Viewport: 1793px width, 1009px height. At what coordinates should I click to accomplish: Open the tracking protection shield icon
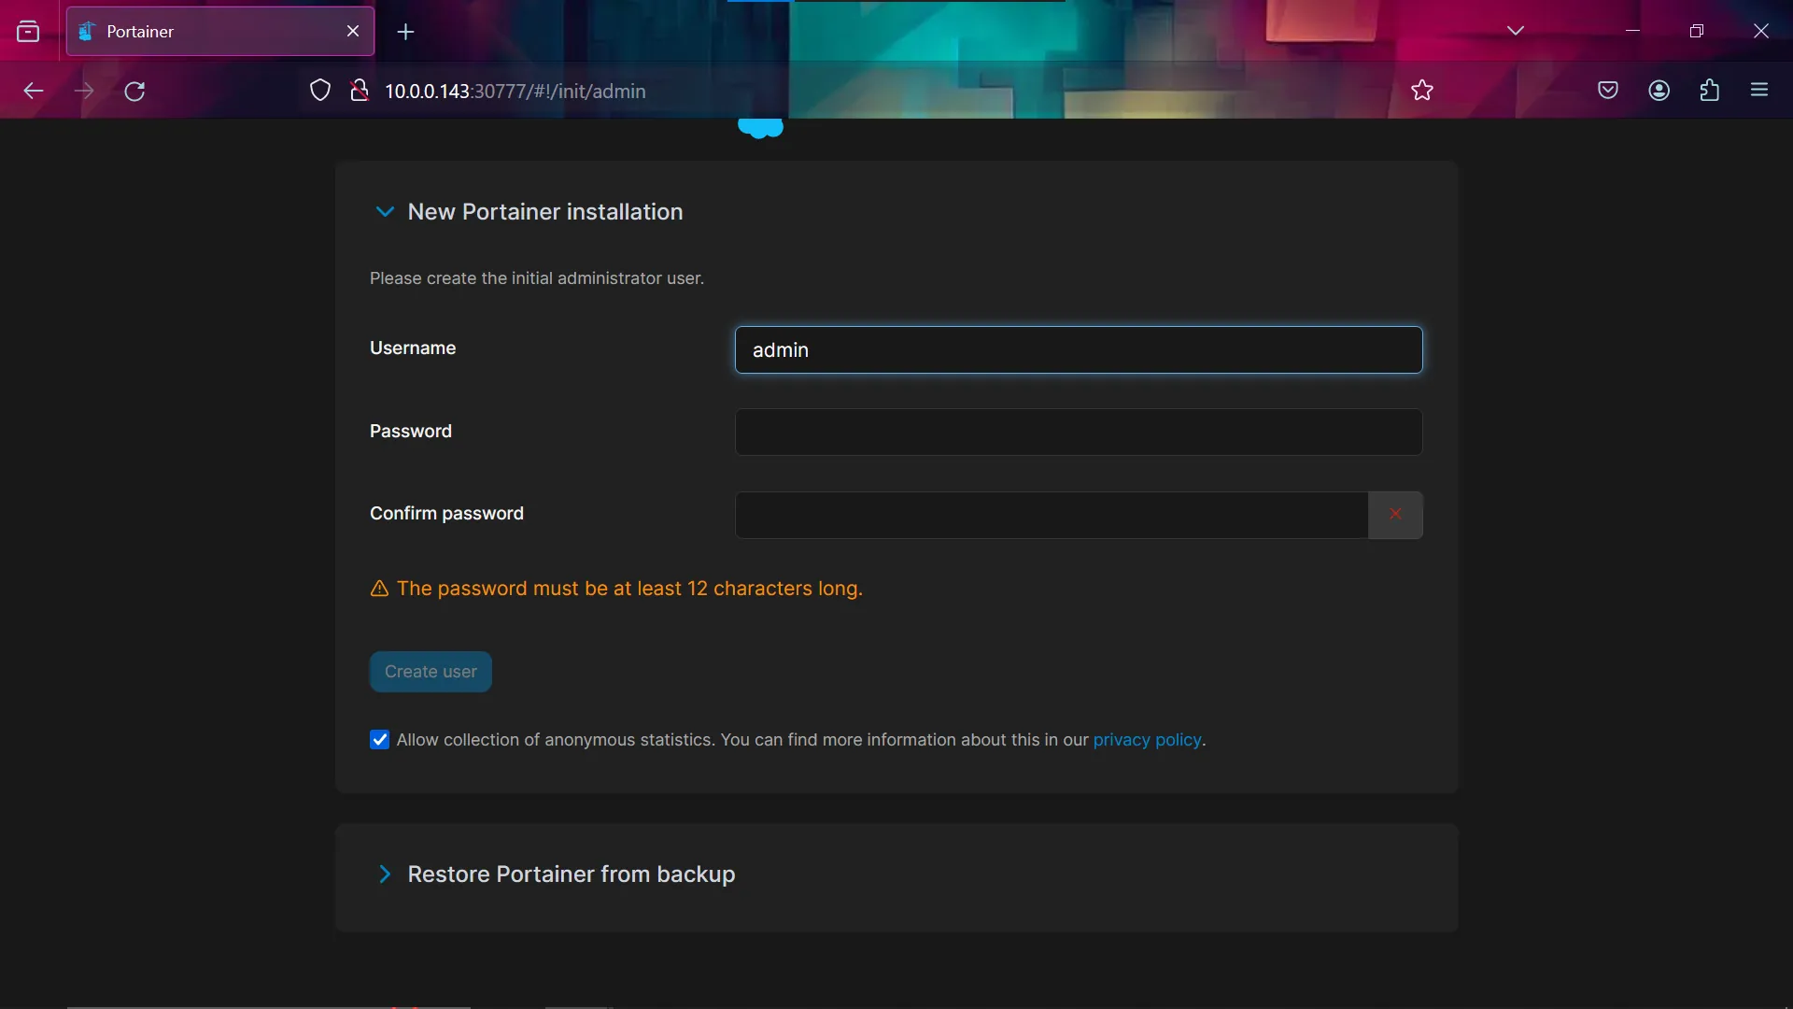click(x=320, y=91)
